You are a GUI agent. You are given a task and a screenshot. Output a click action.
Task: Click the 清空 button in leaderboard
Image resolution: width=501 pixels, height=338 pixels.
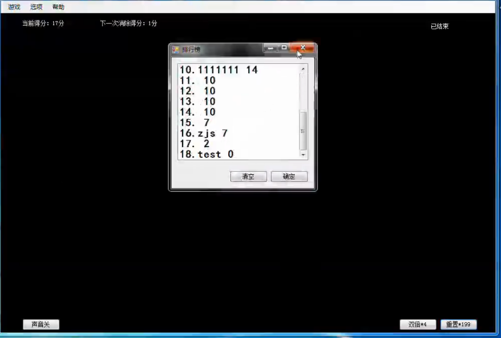click(248, 177)
